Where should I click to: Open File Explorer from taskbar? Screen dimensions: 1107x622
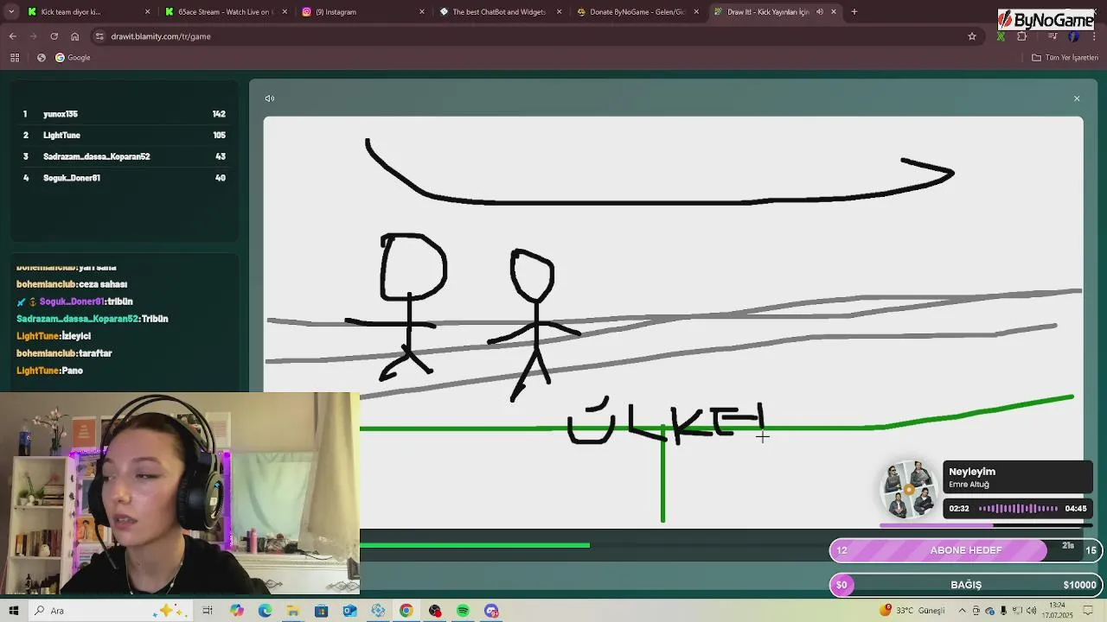coord(293,611)
